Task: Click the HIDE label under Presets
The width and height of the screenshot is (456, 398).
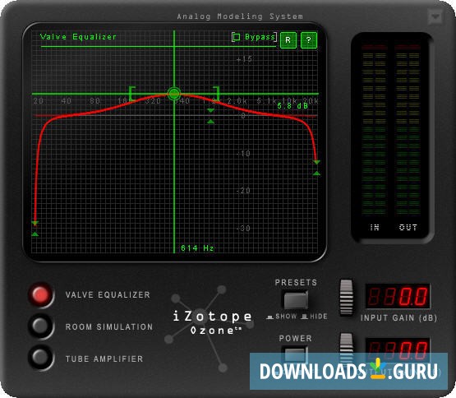Action: tap(319, 317)
